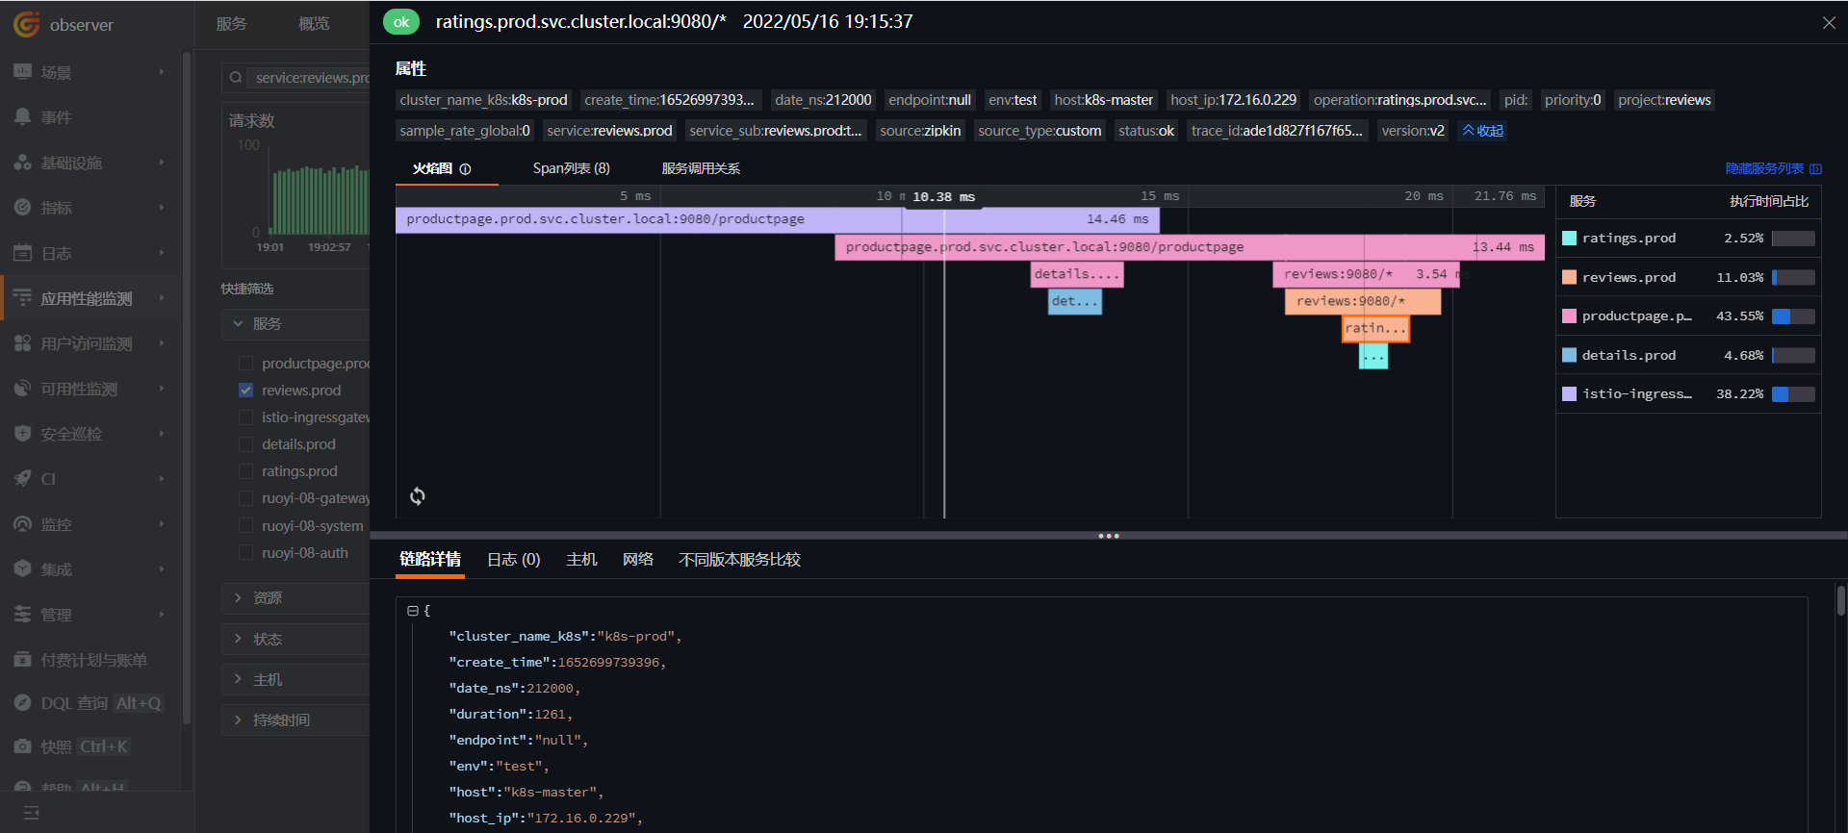This screenshot has width=1848, height=833.
Task: Click the istio-ingress purple color swatch
Action: (x=1569, y=394)
